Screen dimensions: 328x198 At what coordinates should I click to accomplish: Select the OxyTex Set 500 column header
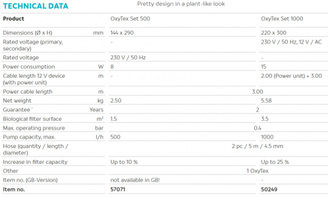[x=130, y=19]
